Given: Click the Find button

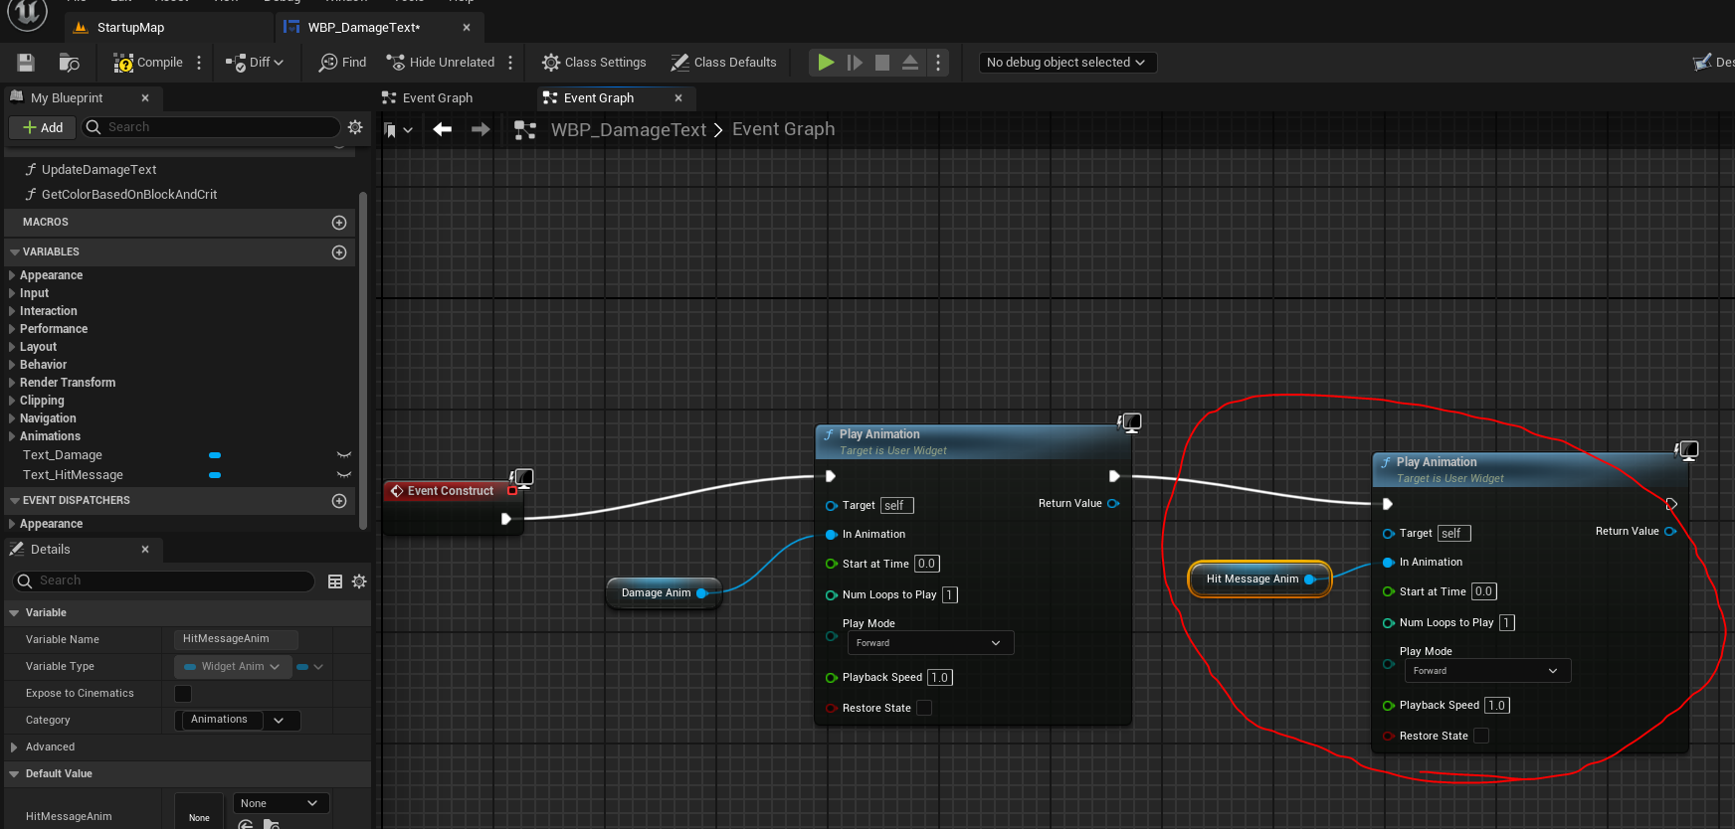Looking at the screenshot, I should [x=342, y=63].
